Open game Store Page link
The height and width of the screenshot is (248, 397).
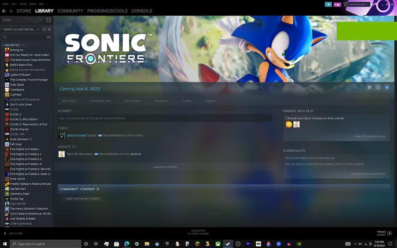(69, 100)
